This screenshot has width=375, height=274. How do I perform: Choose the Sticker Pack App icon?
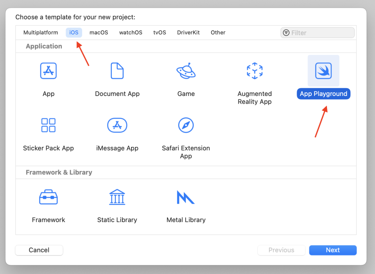(48, 125)
